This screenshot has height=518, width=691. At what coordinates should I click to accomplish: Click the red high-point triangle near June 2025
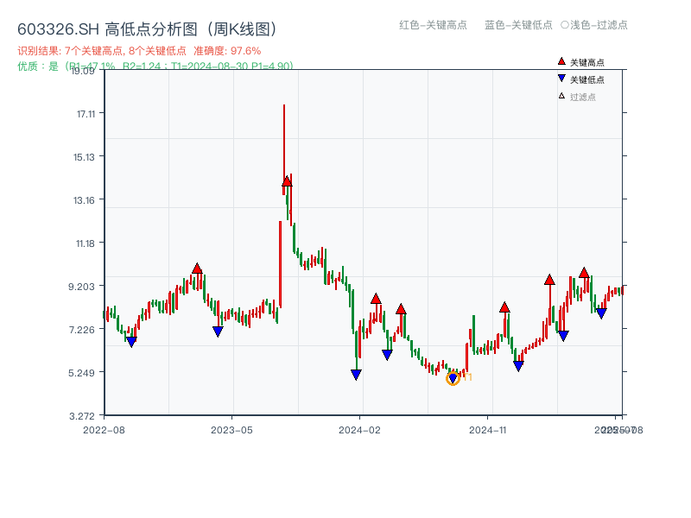[x=584, y=273]
